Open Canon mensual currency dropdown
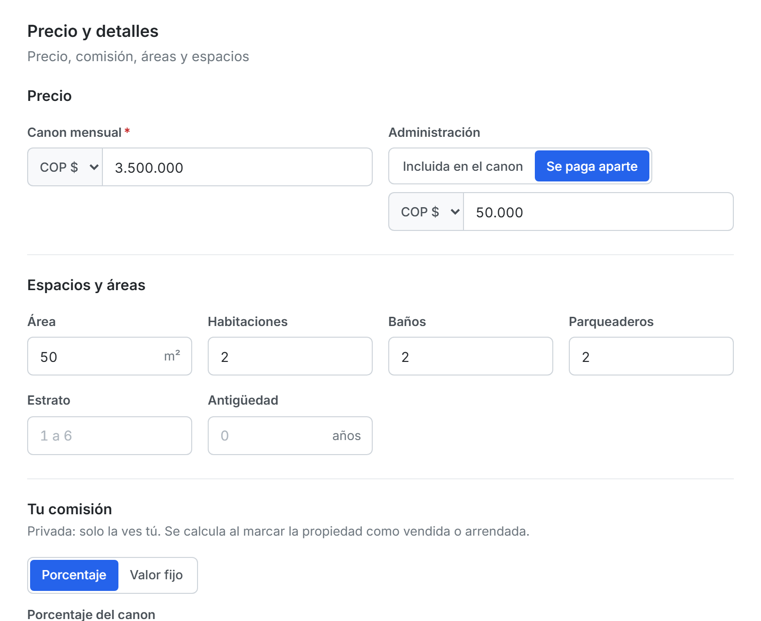The height and width of the screenshot is (621, 761). coord(66,167)
